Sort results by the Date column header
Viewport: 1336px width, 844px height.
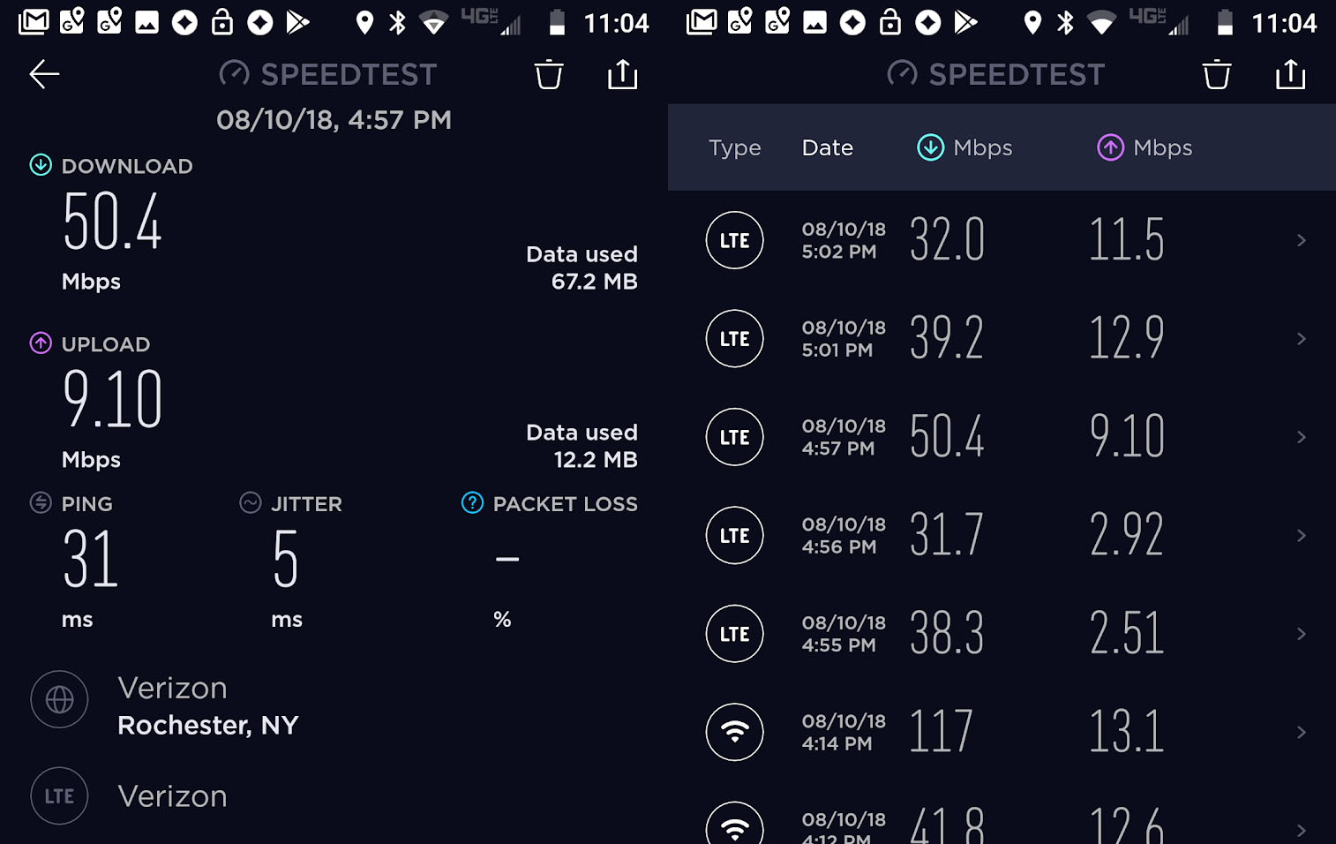point(827,147)
